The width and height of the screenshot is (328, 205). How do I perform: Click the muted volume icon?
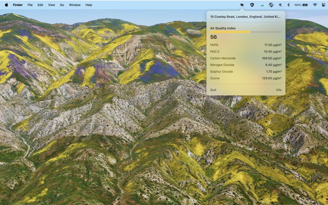[x=280, y=5]
